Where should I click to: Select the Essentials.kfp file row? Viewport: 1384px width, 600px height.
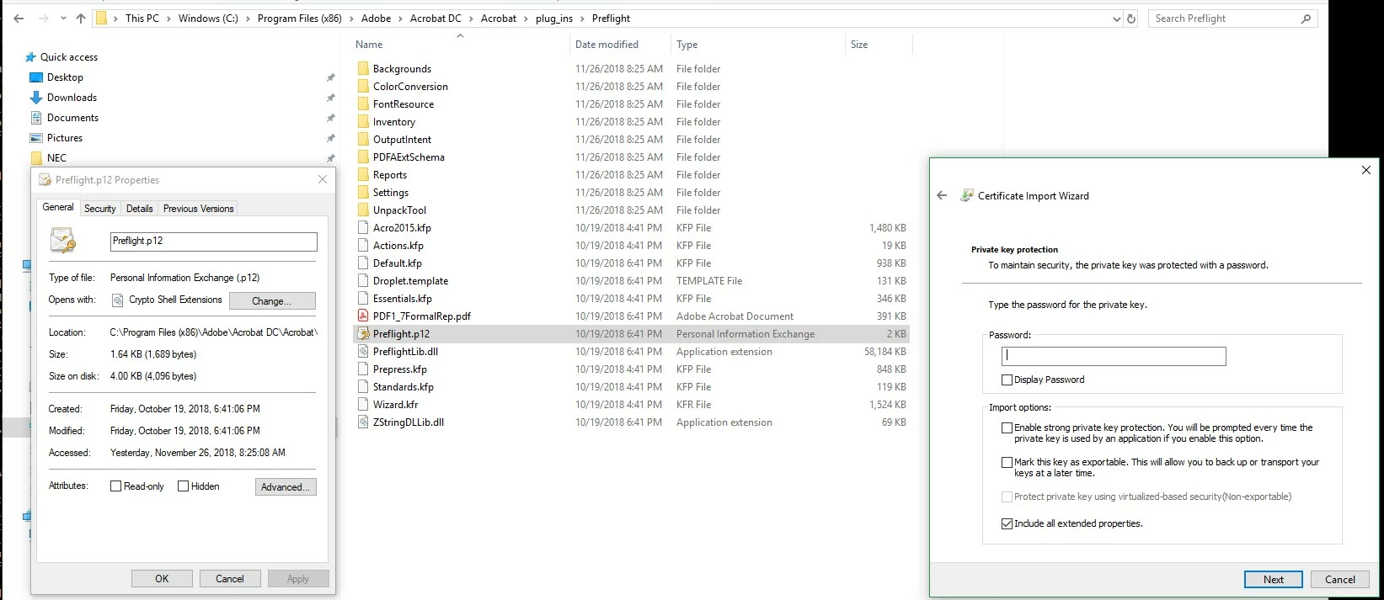click(x=630, y=299)
